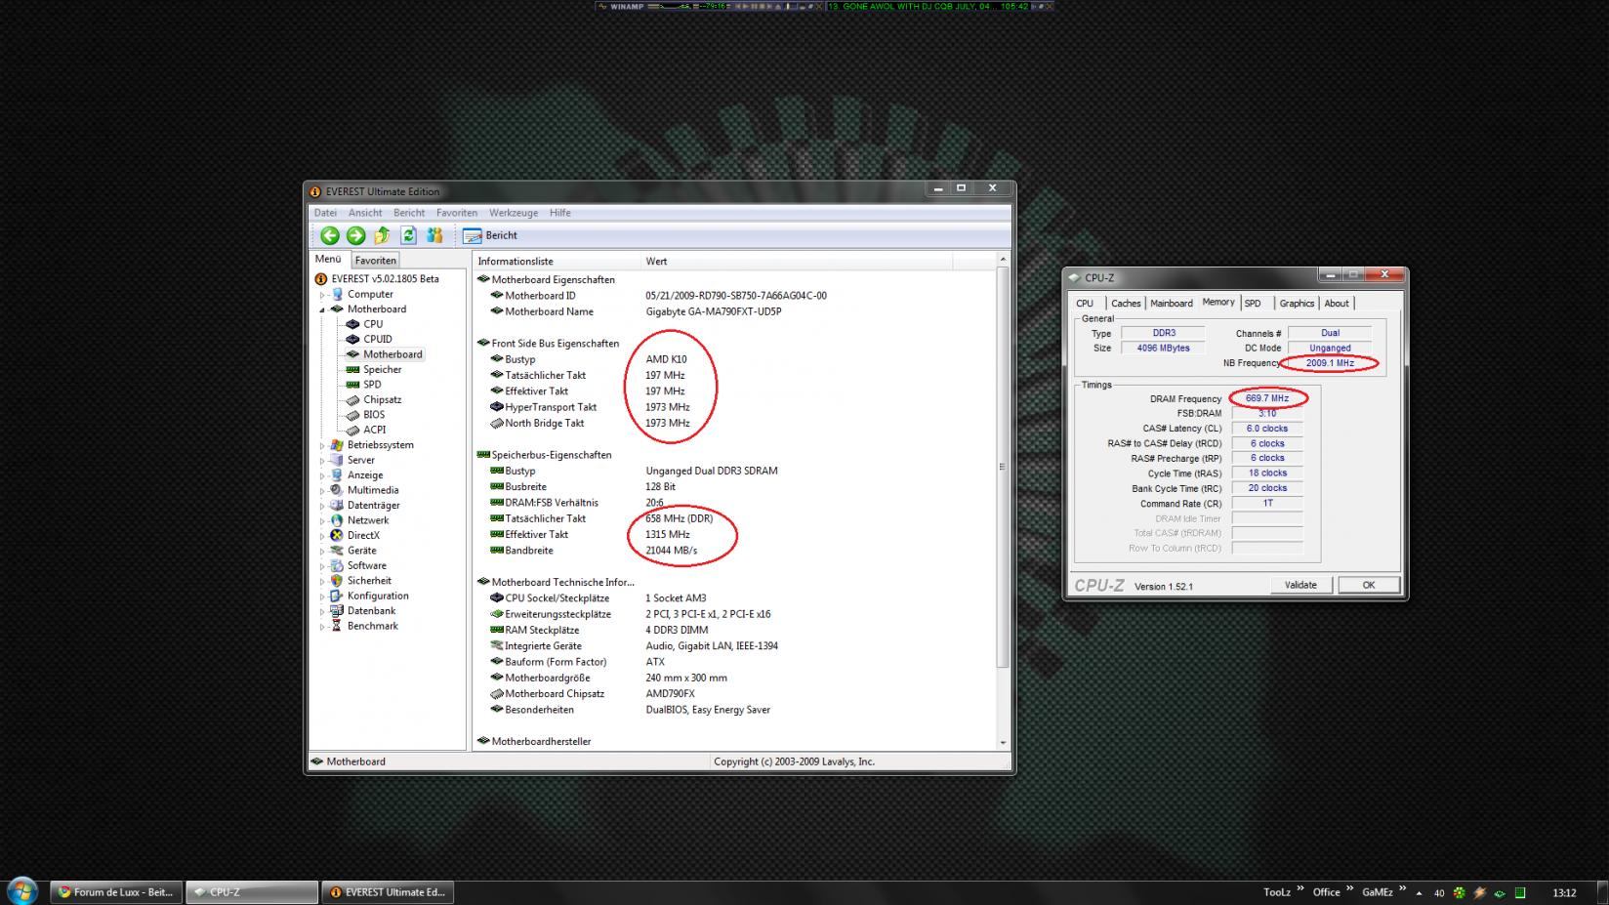This screenshot has height=905, width=1609.
Task: Select the EVEREST v5.02.1805 Beta root node
Action: [x=385, y=279]
